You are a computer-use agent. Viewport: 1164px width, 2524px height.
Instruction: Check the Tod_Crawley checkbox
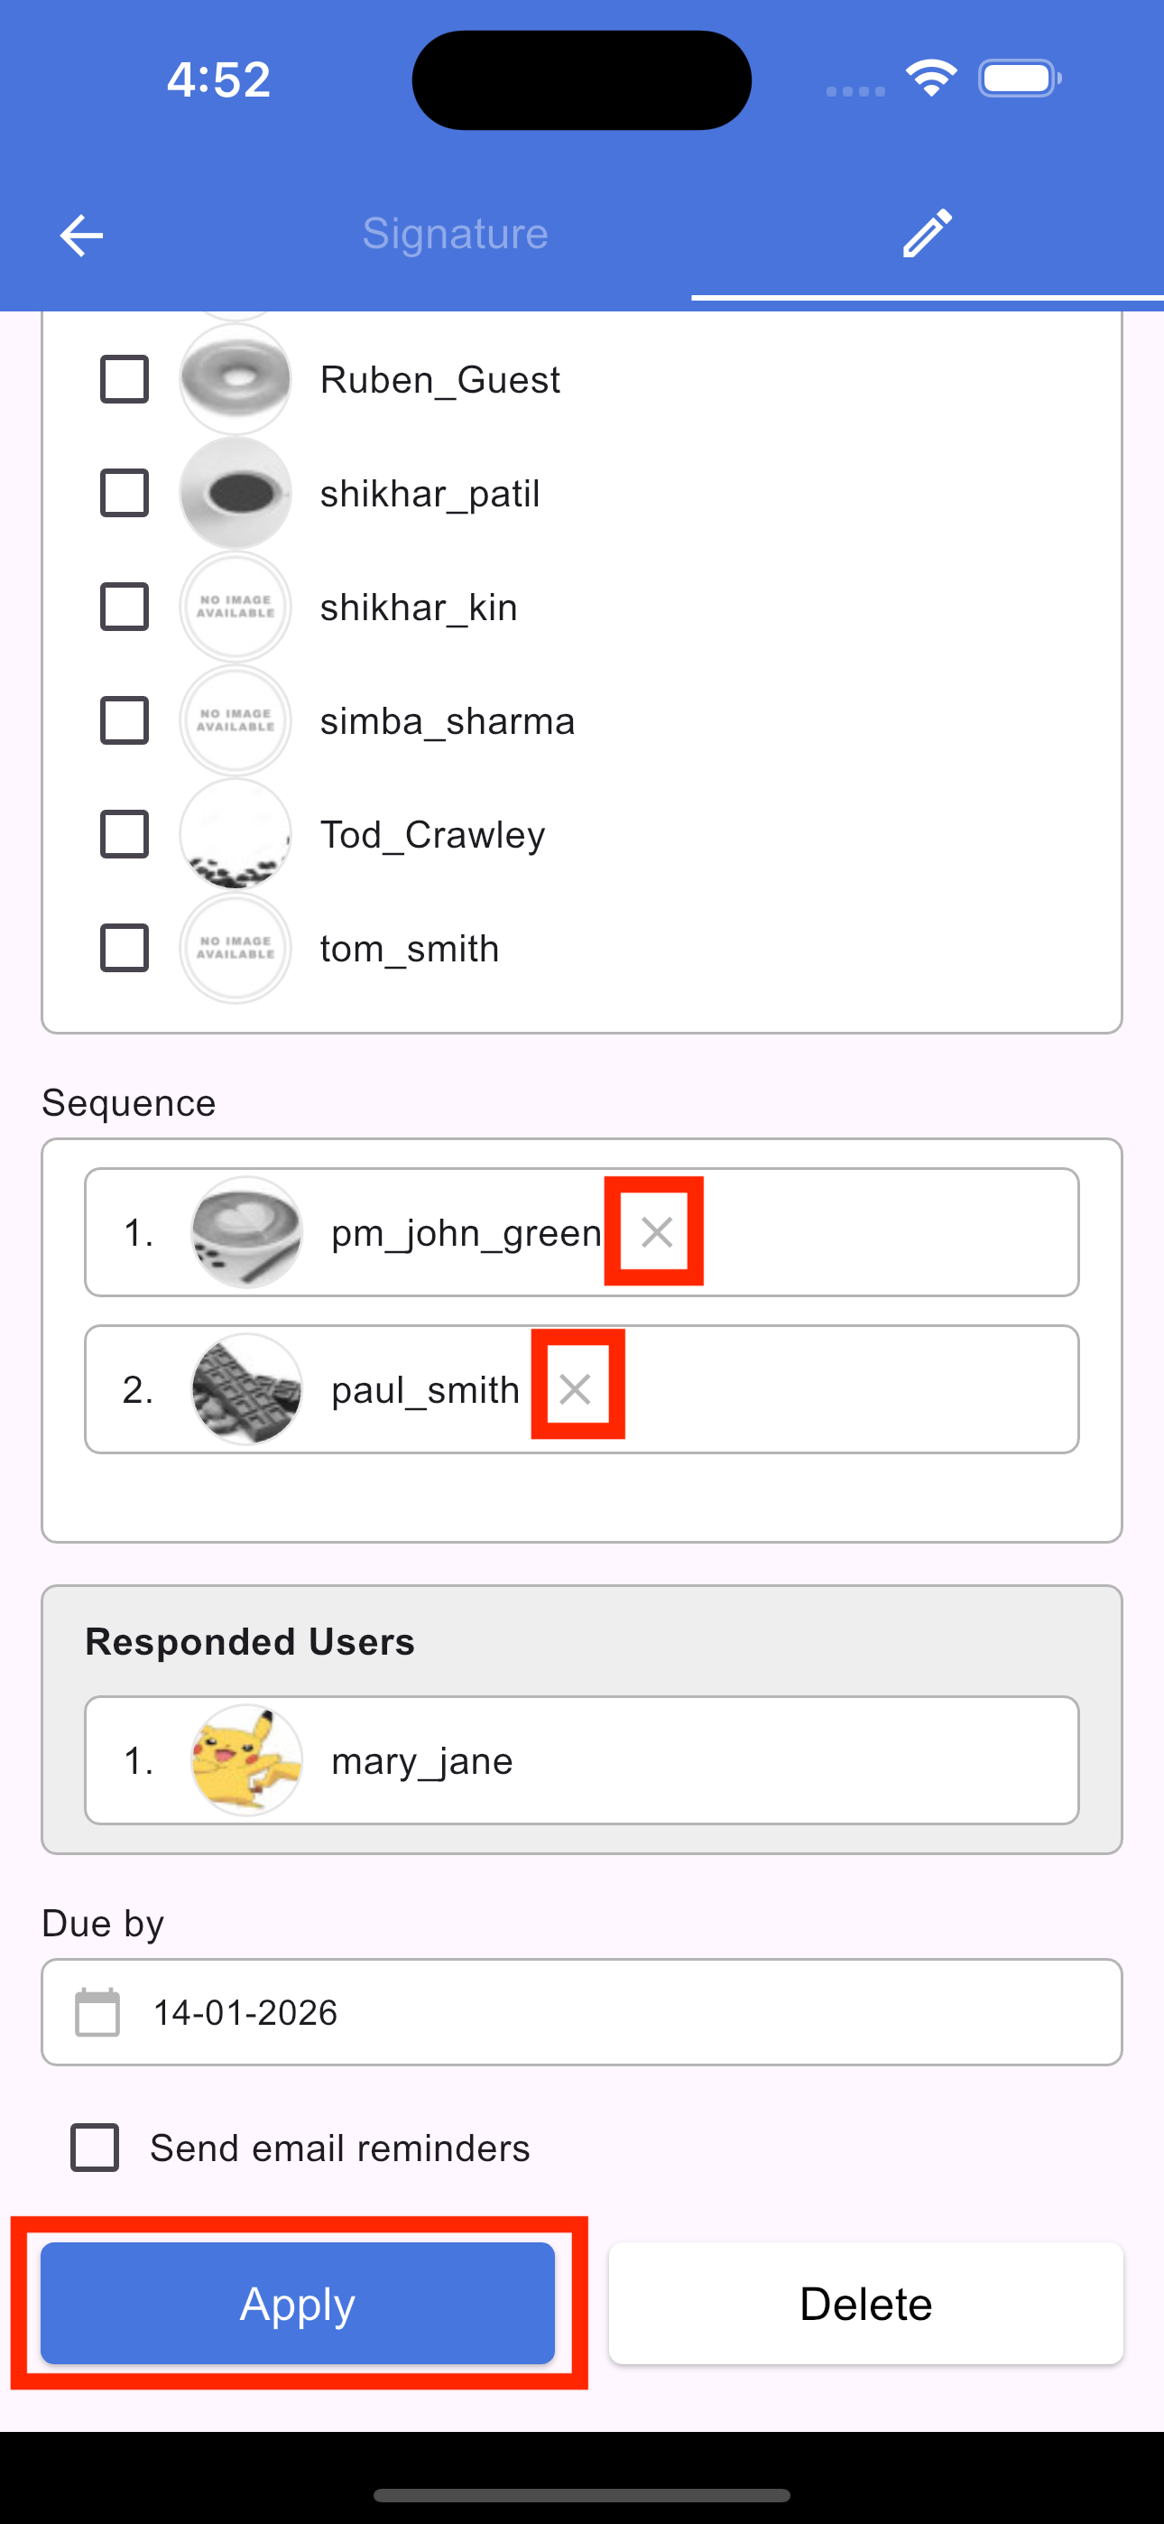click(x=125, y=834)
